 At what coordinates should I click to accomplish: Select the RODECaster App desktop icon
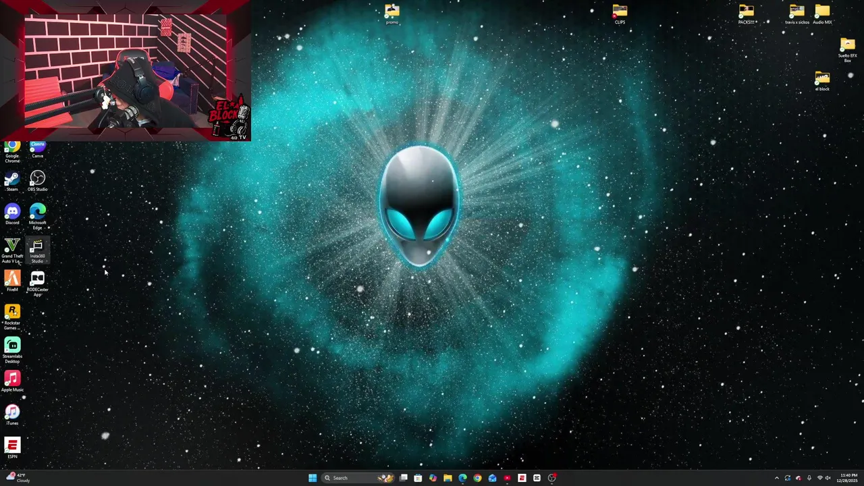pos(37,283)
